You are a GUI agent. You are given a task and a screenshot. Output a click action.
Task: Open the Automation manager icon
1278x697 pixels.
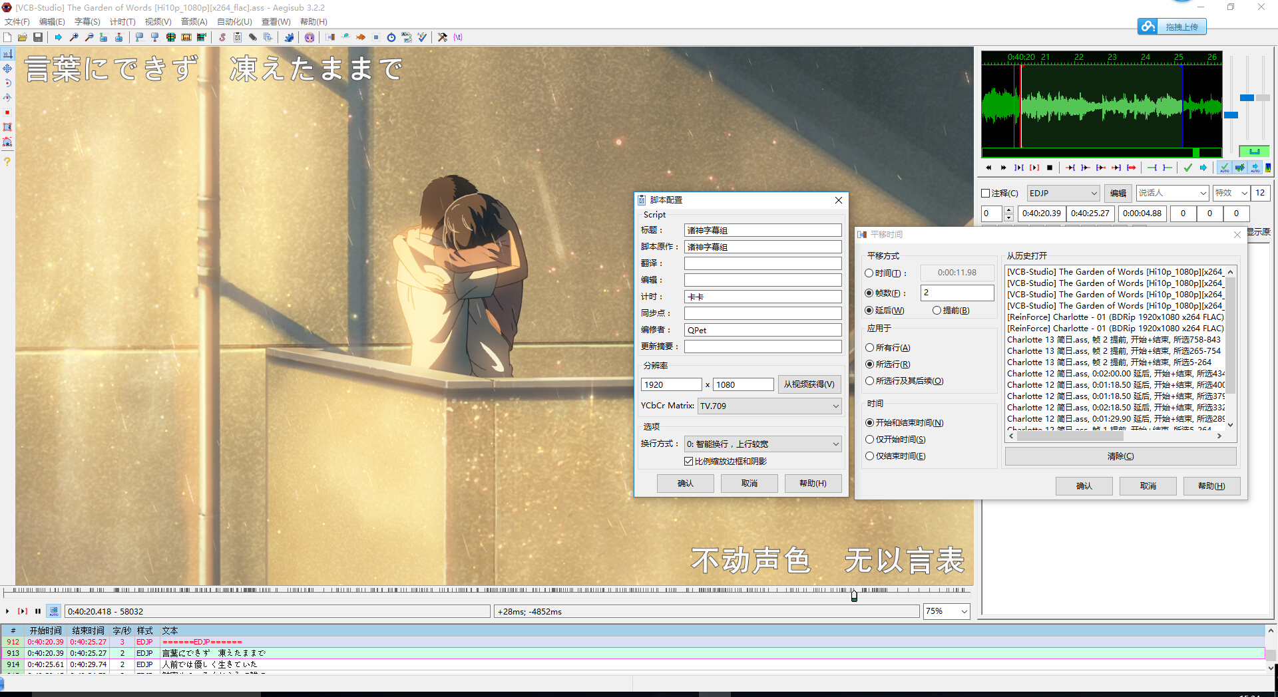pyautogui.click(x=289, y=37)
